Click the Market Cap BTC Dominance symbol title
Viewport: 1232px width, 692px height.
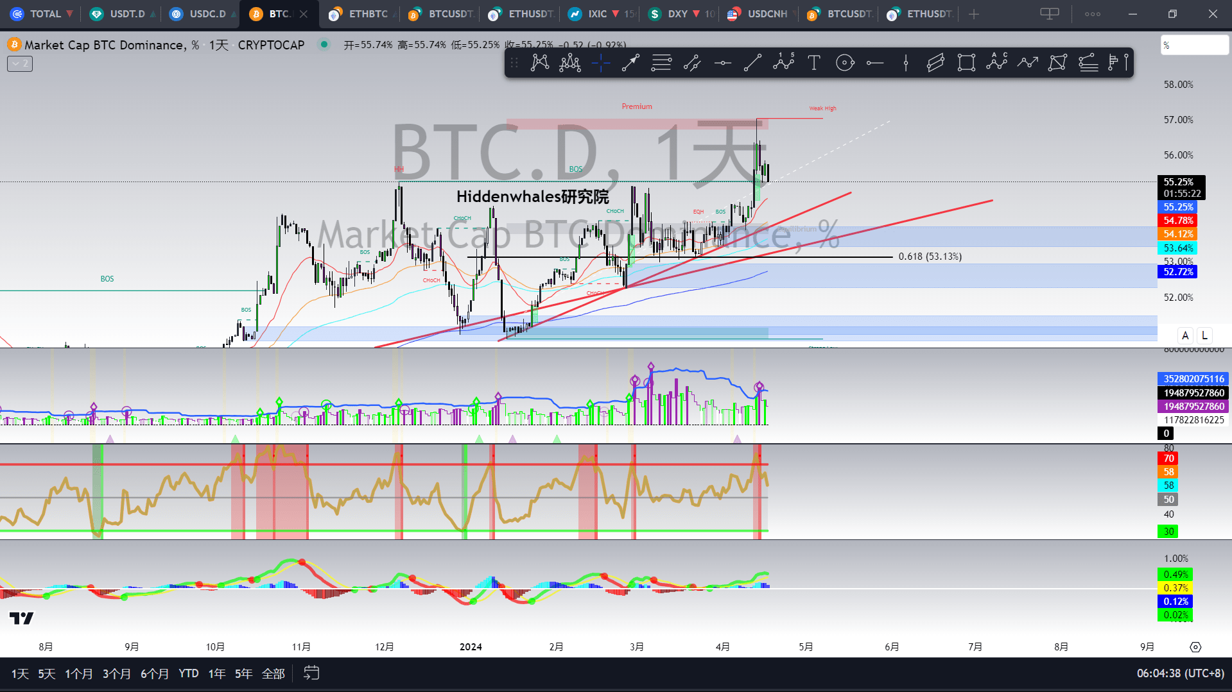click(x=112, y=45)
